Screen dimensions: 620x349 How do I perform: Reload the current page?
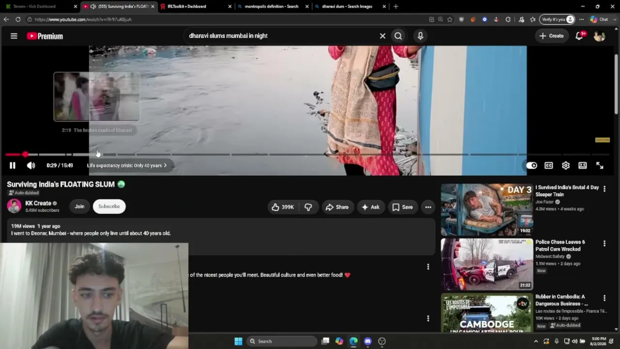pyautogui.click(x=18, y=19)
